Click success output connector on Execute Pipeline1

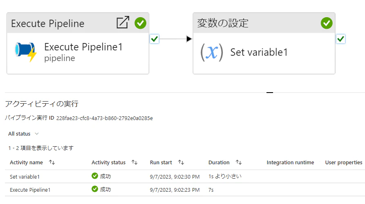[155, 39]
